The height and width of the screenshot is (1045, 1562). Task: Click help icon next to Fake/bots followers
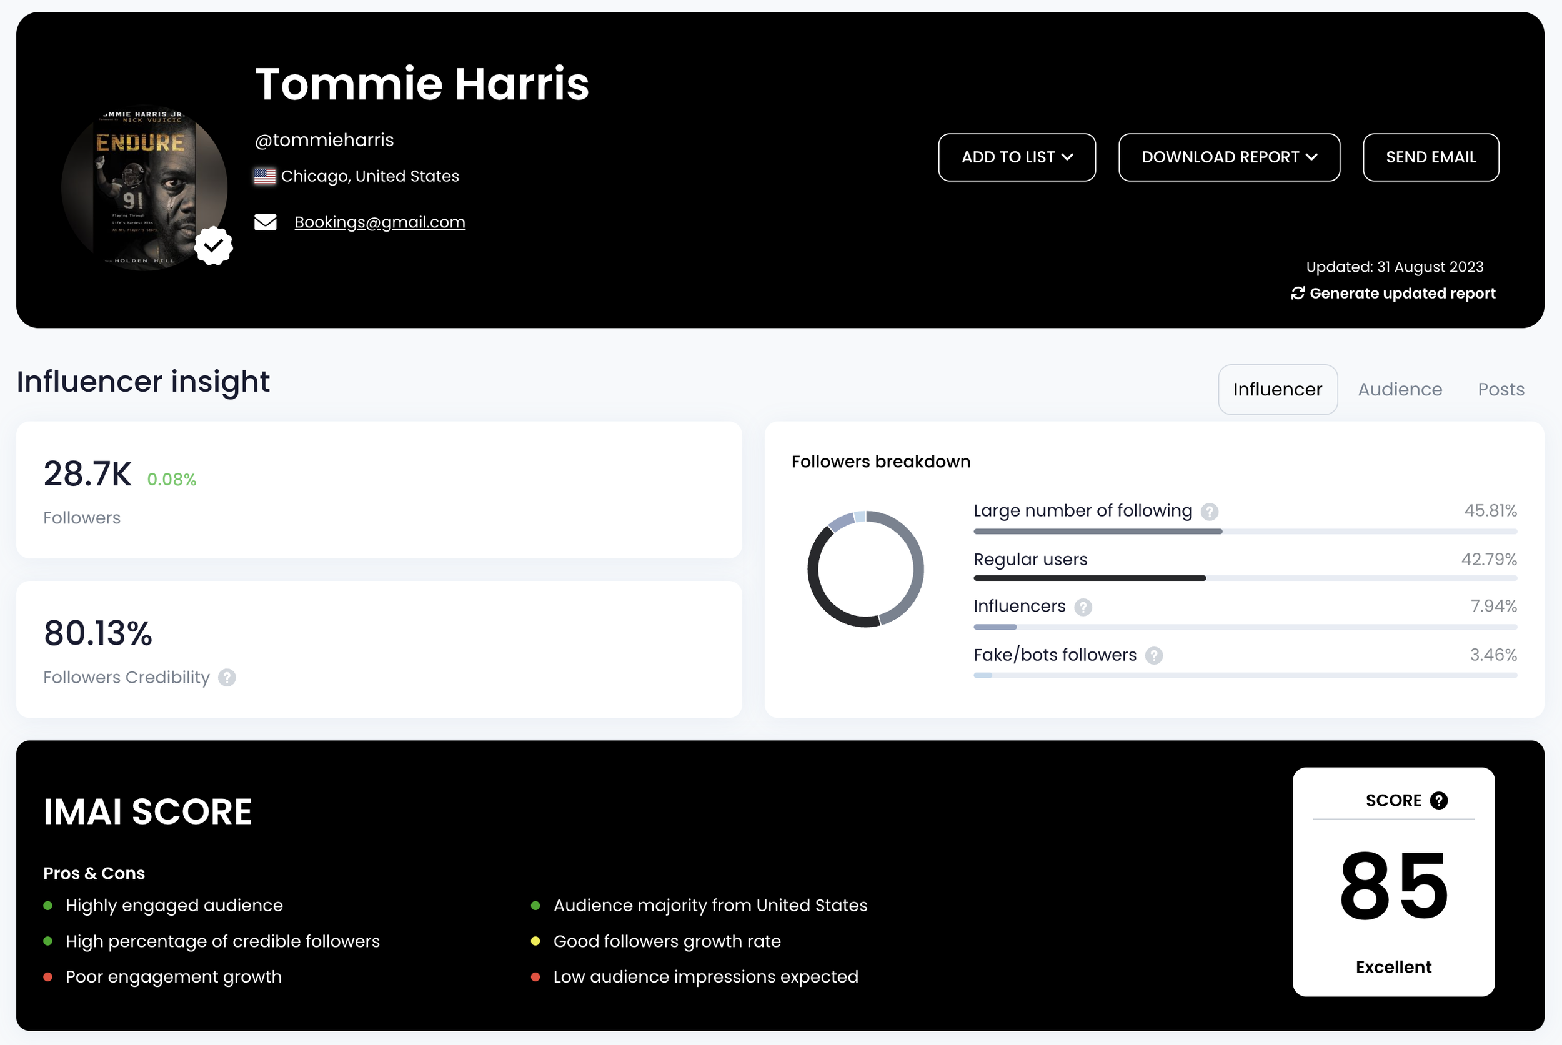[1154, 656]
